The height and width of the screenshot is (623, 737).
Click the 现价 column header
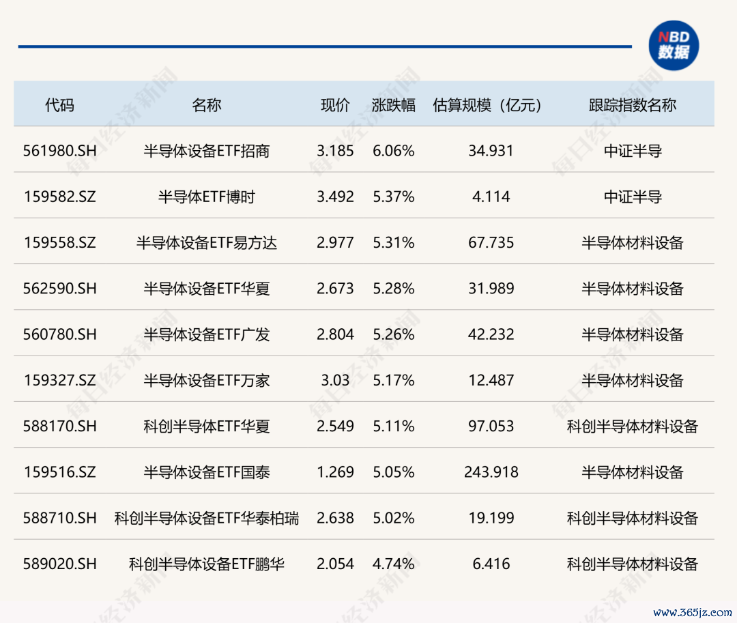click(335, 105)
